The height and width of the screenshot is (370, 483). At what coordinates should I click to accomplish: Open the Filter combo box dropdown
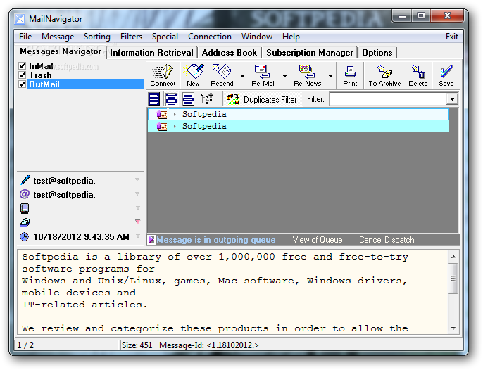452,99
